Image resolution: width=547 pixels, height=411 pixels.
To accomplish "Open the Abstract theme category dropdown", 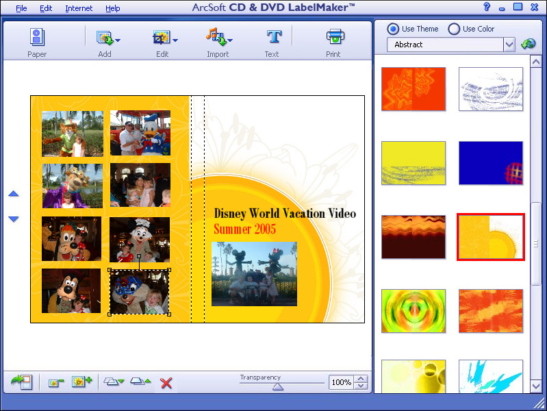I will pos(509,45).
